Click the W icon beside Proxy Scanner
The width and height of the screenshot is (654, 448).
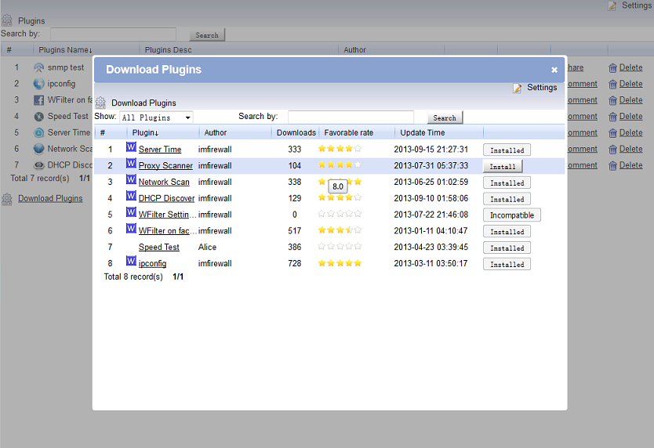pyautogui.click(x=131, y=164)
